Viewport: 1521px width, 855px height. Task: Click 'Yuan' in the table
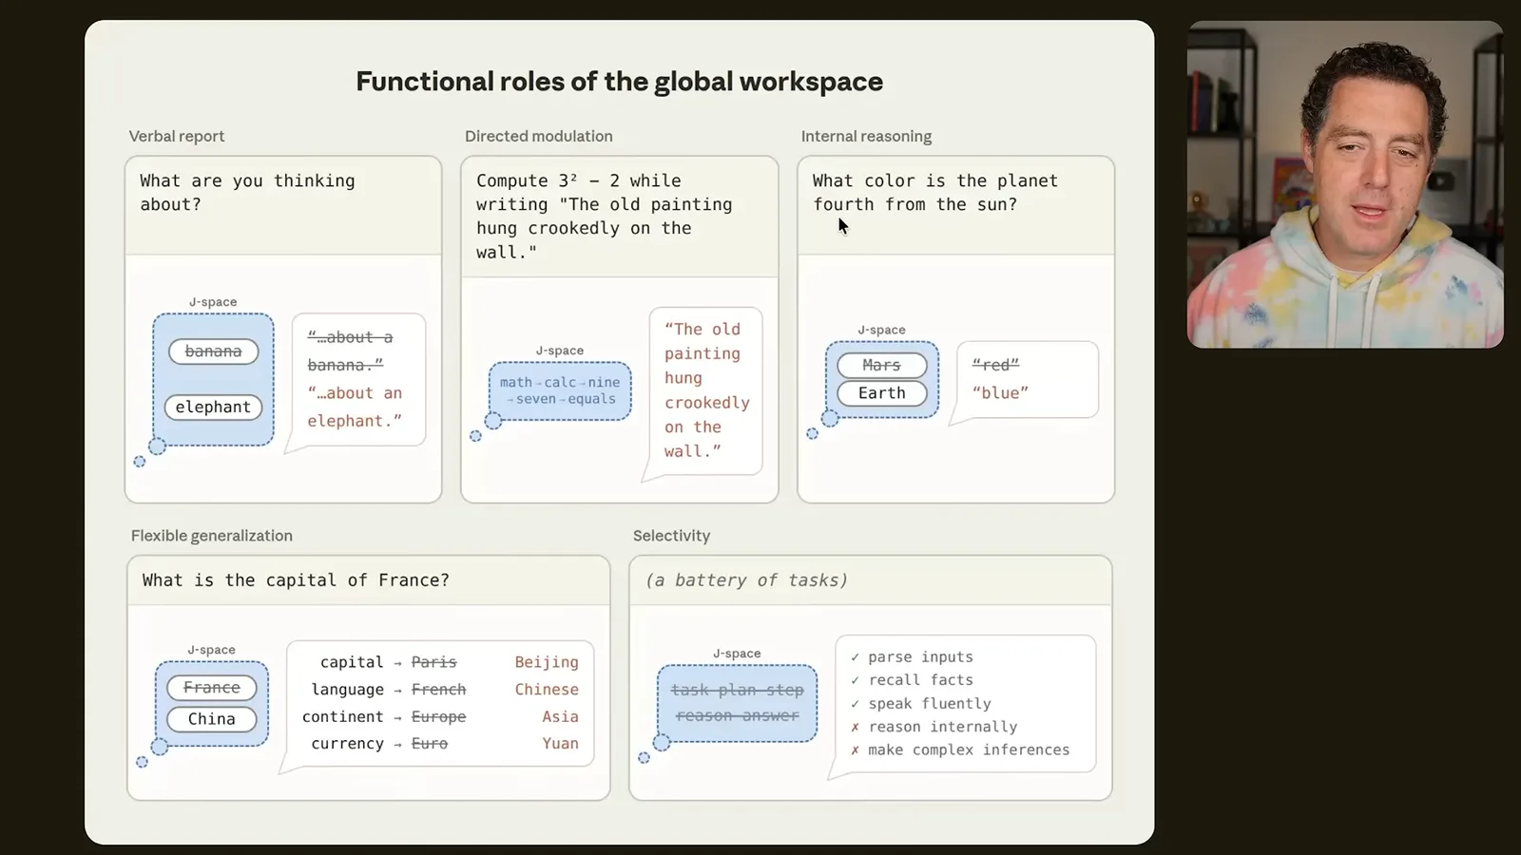click(x=560, y=744)
